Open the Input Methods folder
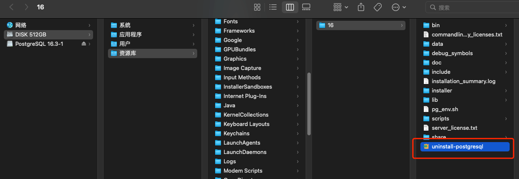The image size is (519, 179). [x=257, y=78]
